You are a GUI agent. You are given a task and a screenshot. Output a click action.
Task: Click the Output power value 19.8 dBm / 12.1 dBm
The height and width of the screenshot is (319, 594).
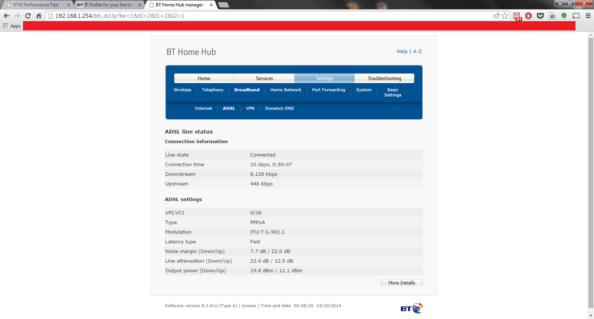coord(276,271)
